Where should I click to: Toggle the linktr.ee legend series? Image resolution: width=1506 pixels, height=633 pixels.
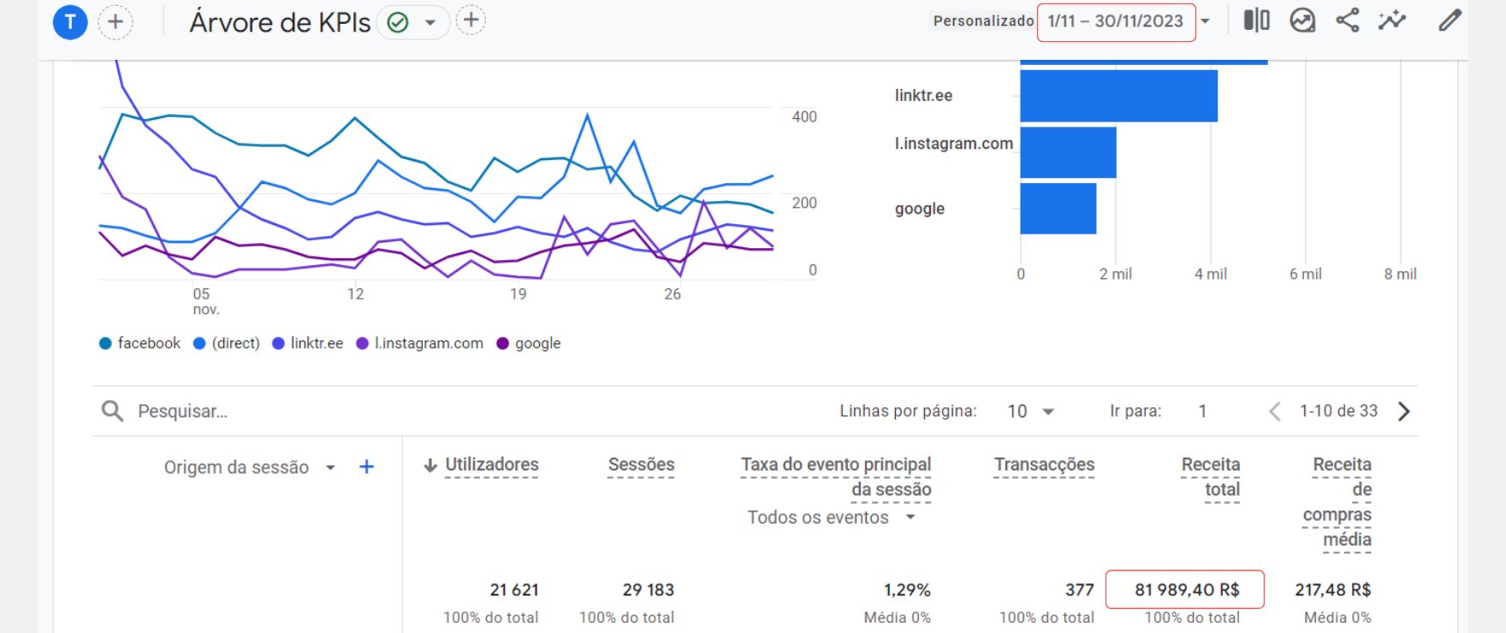click(x=308, y=343)
